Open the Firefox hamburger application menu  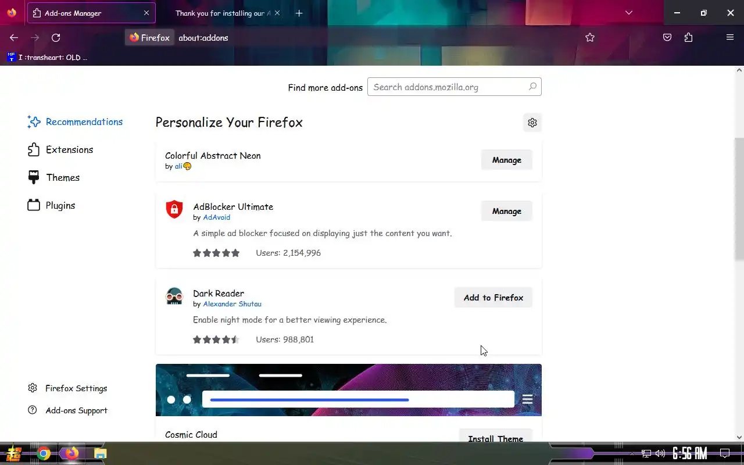point(730,38)
